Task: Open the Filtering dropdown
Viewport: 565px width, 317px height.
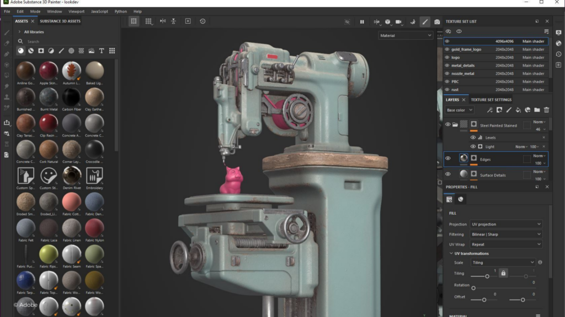Action: coord(506,234)
